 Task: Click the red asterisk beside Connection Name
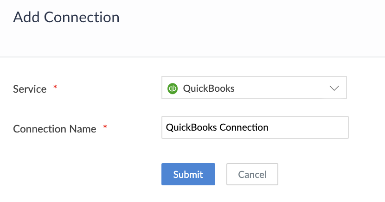[105, 127]
